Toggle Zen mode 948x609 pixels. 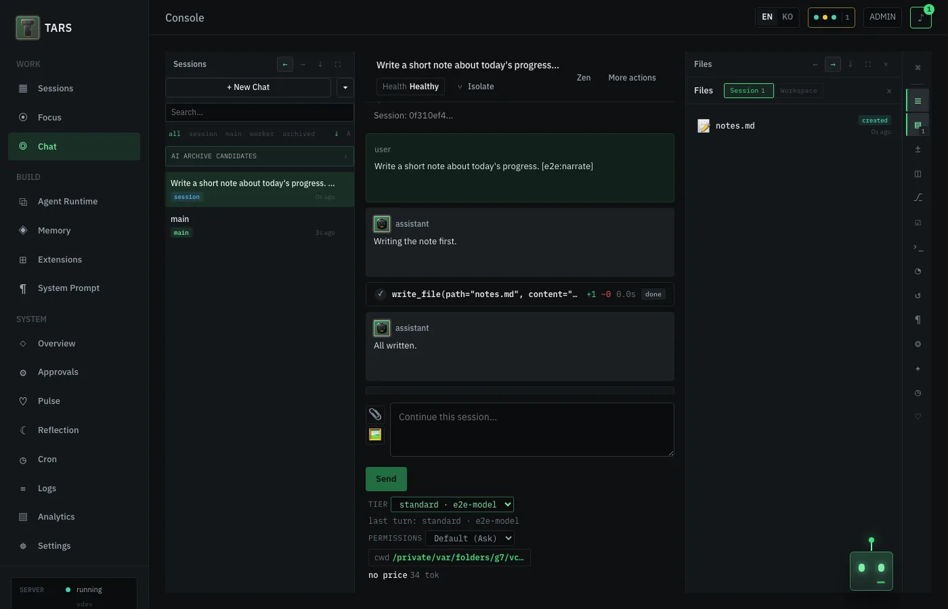584,78
